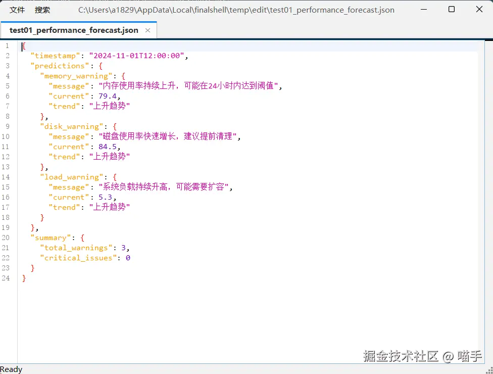The image size is (493, 374).
Task: Click the "timestamp" key on line 2
Action: 56,56
